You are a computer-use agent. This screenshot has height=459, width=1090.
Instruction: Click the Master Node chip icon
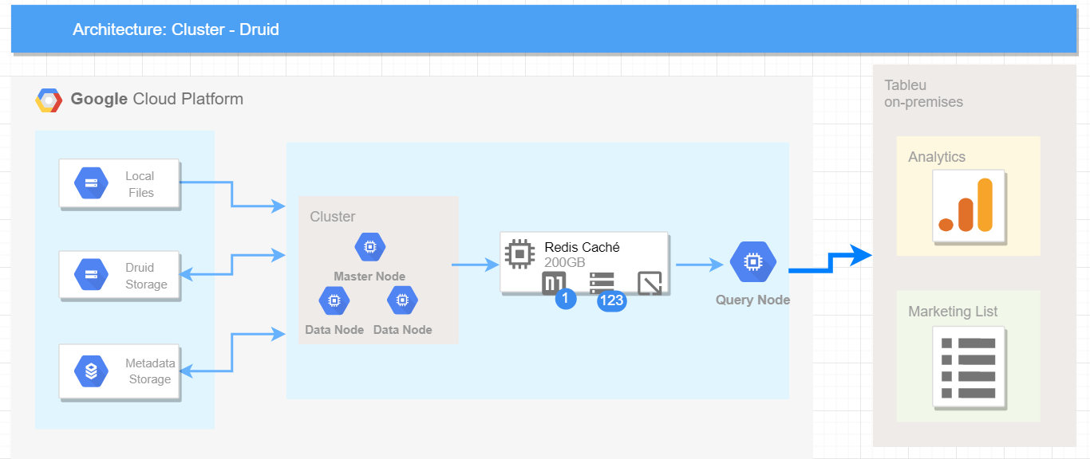click(369, 248)
